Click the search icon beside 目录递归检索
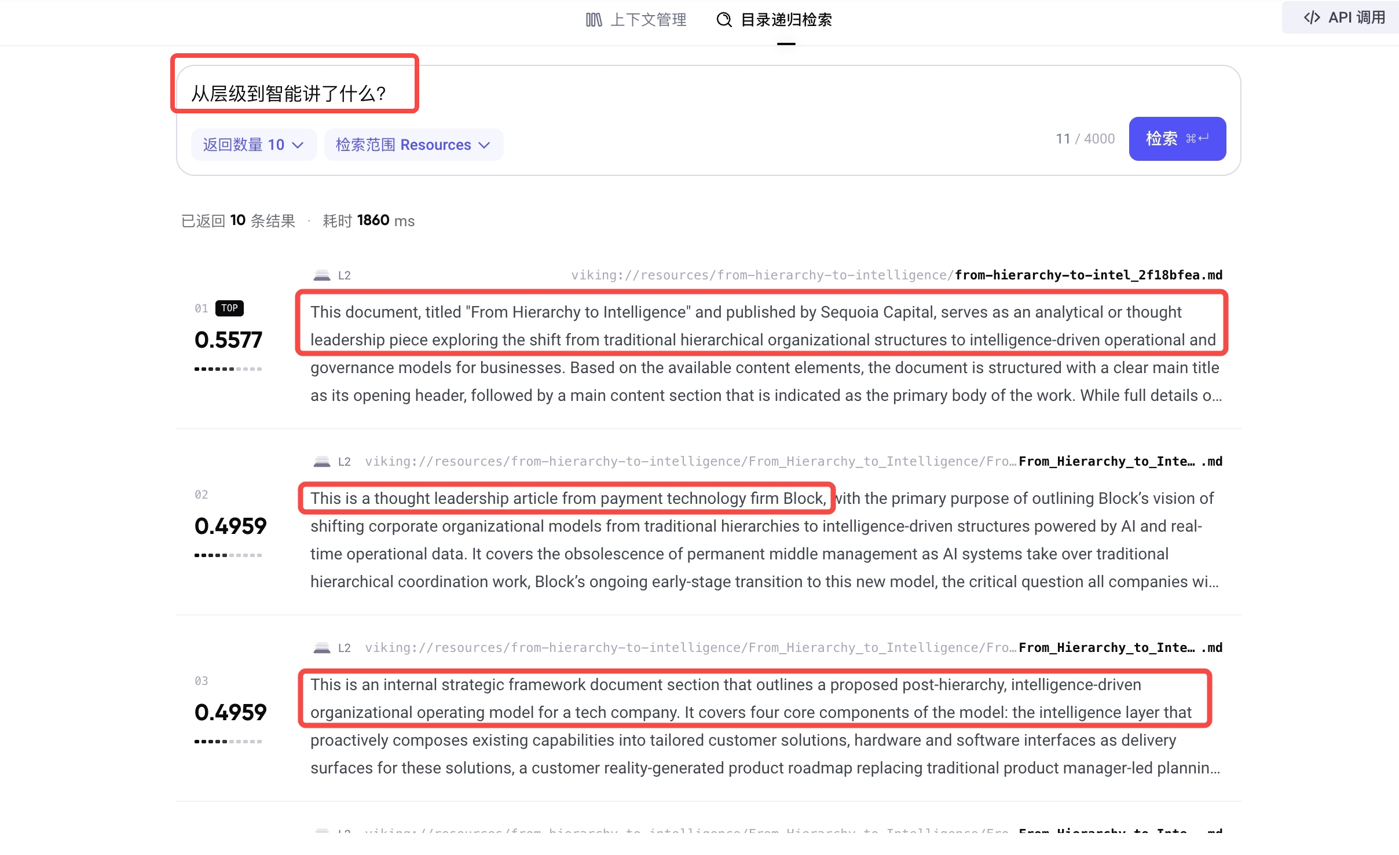The image size is (1399, 855). click(724, 20)
